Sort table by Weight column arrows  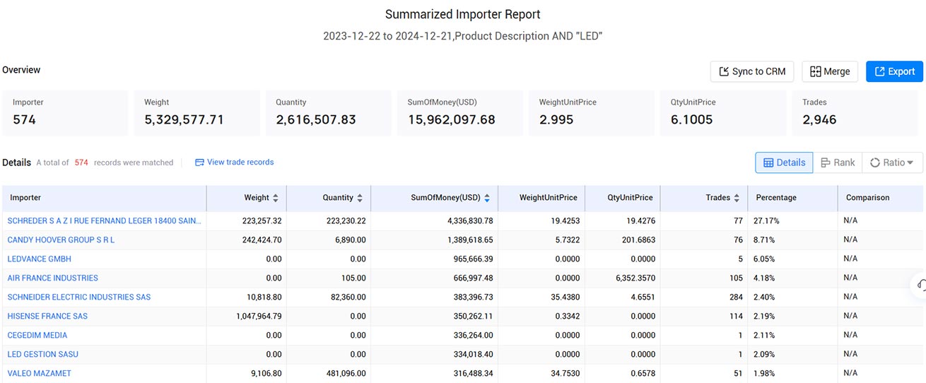coord(275,198)
